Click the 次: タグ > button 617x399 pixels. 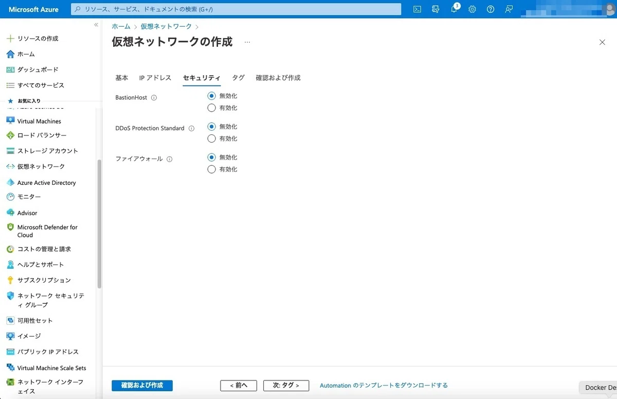coord(286,385)
